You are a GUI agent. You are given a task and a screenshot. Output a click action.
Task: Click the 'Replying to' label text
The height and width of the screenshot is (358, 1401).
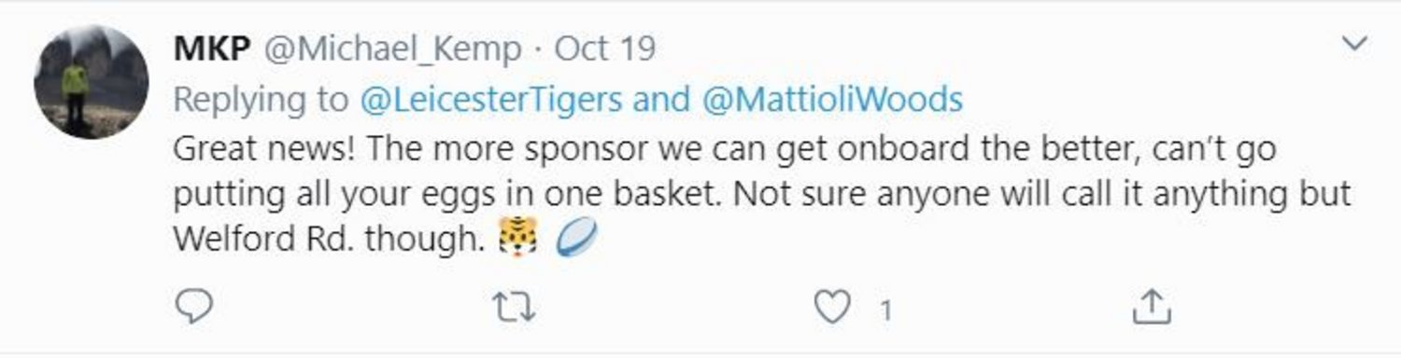click(x=261, y=101)
